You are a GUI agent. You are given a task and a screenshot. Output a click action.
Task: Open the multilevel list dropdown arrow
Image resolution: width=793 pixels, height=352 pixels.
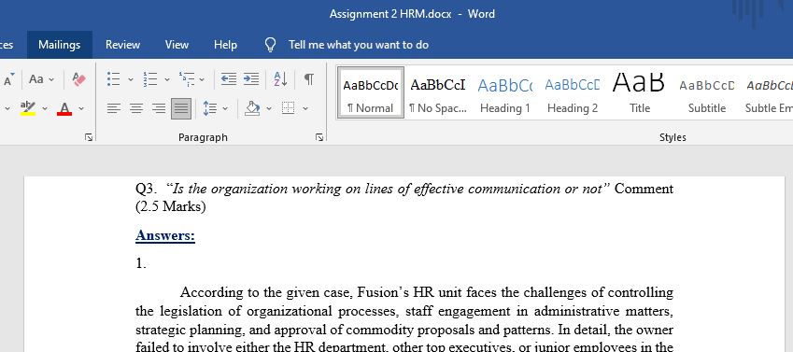click(x=202, y=79)
